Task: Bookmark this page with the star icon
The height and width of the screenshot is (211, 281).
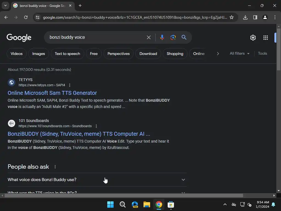Action: [x=232, y=17]
